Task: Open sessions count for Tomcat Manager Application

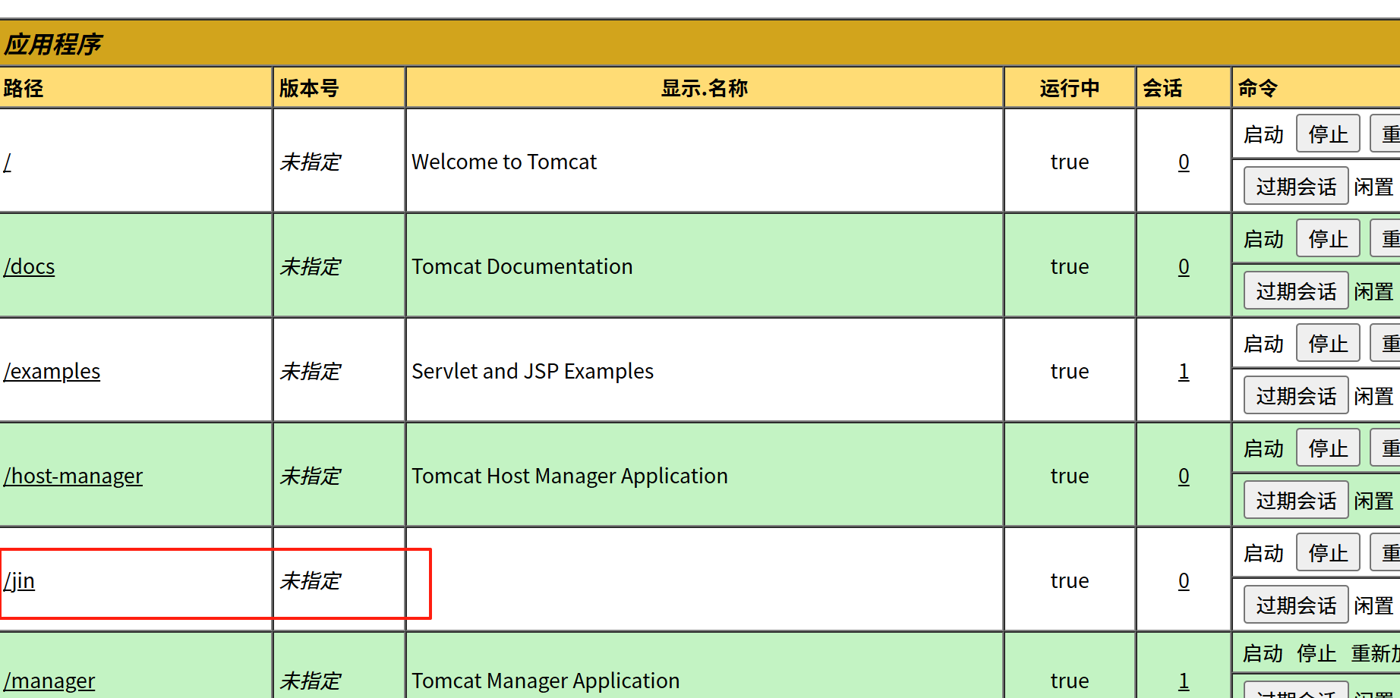Action: [1184, 681]
